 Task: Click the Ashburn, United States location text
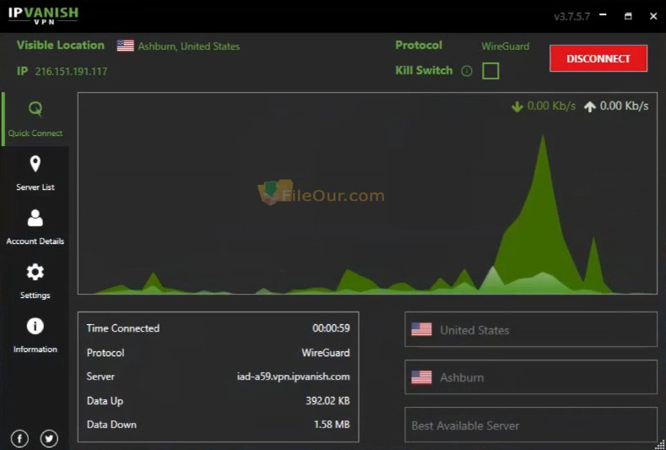coord(189,46)
